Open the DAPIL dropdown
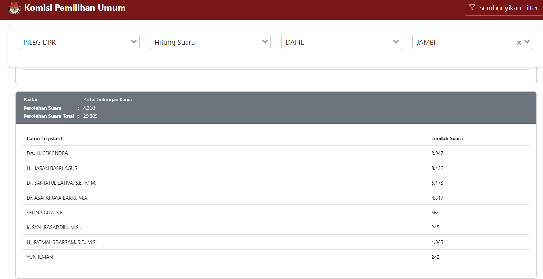 pyautogui.click(x=342, y=42)
